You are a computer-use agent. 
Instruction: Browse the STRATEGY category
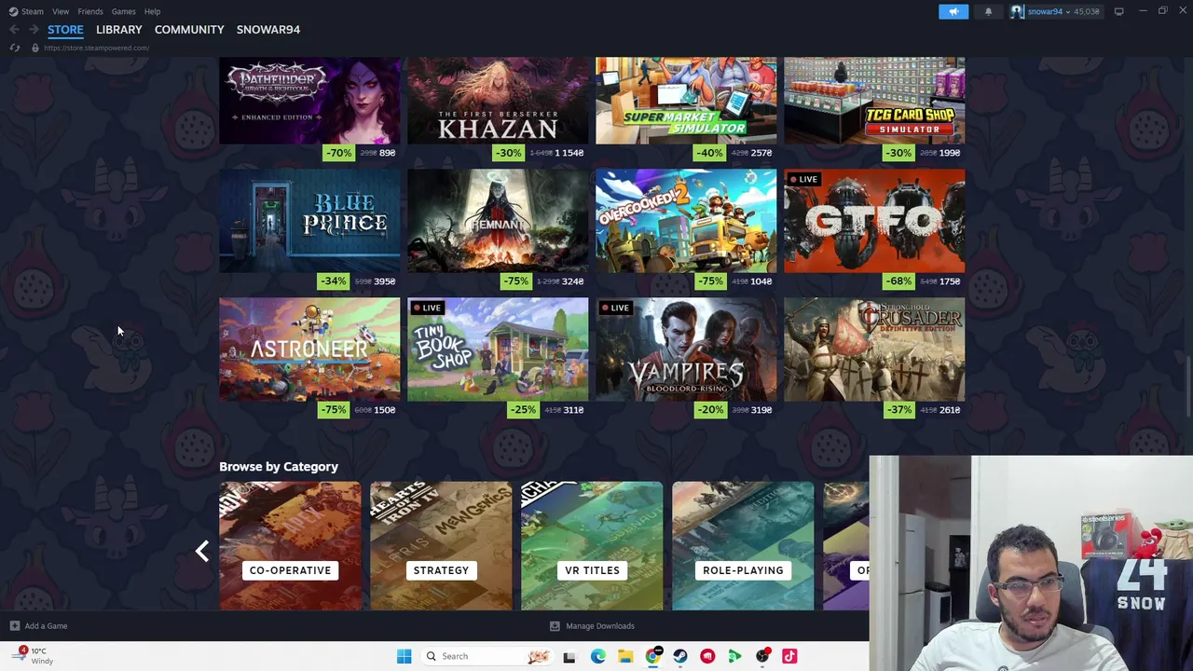(x=441, y=546)
